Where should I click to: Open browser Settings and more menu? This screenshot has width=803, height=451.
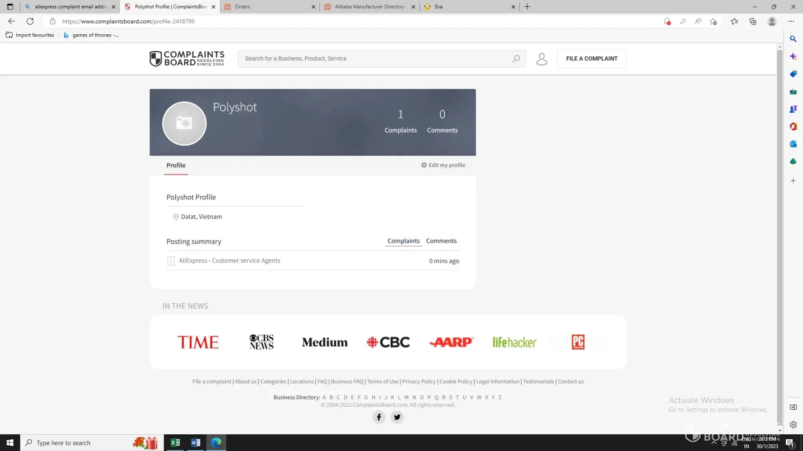point(791,21)
